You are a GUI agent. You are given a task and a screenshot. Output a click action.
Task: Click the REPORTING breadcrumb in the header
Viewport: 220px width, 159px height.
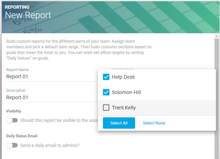(x=17, y=7)
